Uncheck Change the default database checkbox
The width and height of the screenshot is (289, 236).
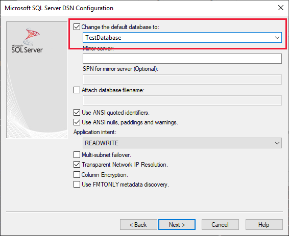[77, 27]
